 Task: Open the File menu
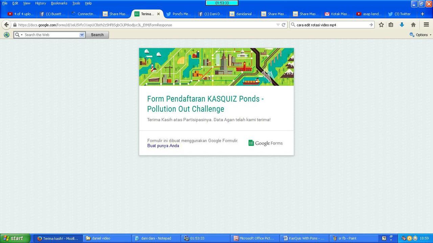click(x=5, y=3)
